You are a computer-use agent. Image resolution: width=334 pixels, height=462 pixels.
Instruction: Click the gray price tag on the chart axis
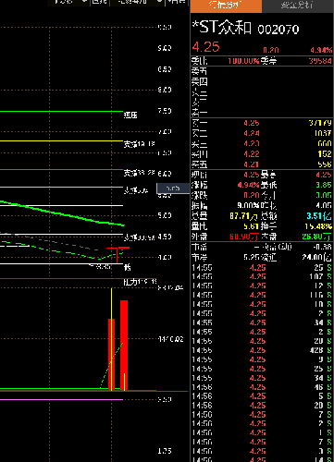coord(173,188)
